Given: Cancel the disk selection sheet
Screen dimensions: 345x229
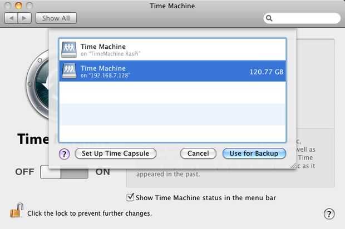Looking at the screenshot, I should [x=198, y=153].
